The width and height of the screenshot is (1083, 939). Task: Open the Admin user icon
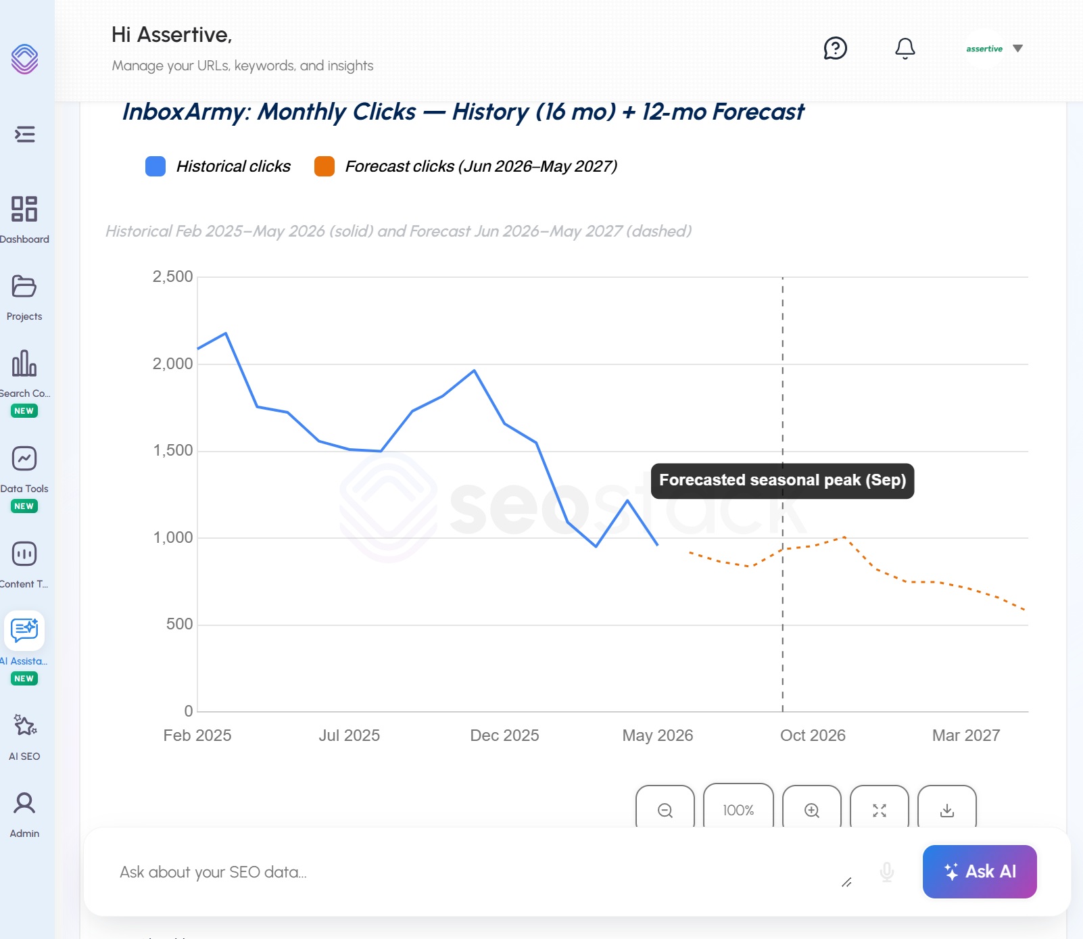pos(24,803)
